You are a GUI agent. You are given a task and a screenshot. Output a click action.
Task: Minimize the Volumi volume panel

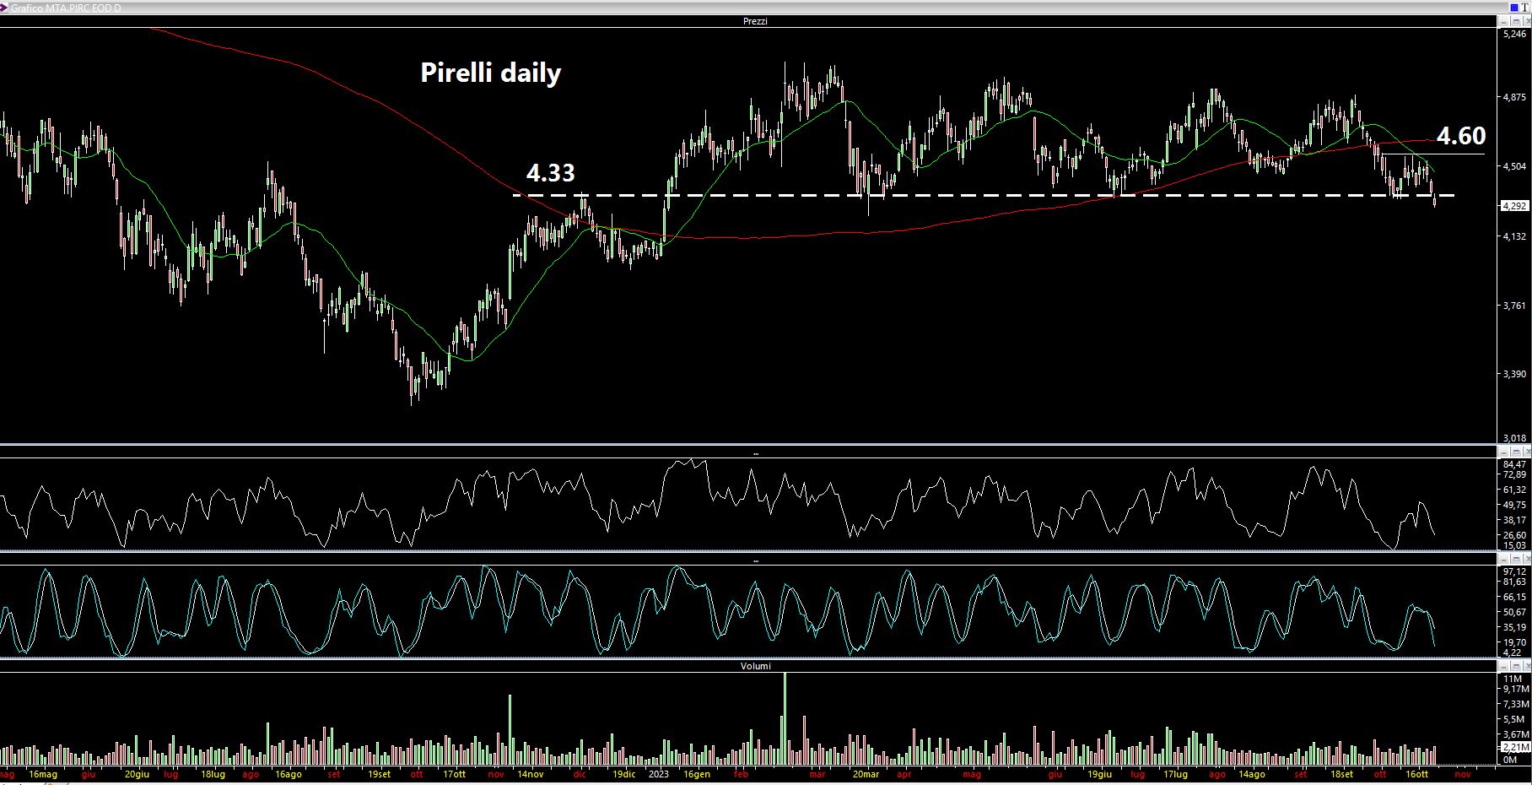(x=1503, y=667)
